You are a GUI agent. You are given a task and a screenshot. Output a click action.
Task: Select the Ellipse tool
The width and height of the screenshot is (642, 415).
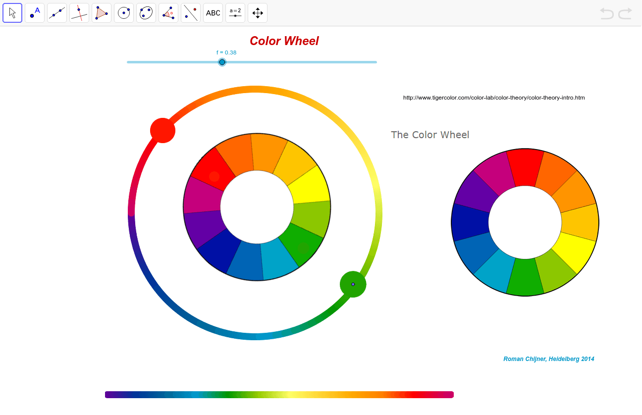pos(146,12)
